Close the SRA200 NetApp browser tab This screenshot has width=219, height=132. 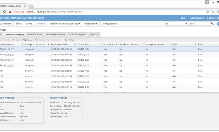click(25, 6)
